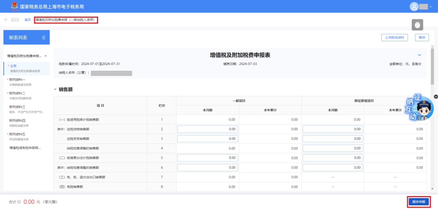Click the 金额单位：元，至角分 text
438x209 pixels.
coord(405,64)
